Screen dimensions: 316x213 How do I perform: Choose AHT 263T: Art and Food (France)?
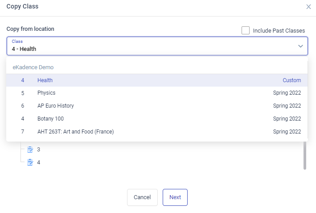coord(76,132)
